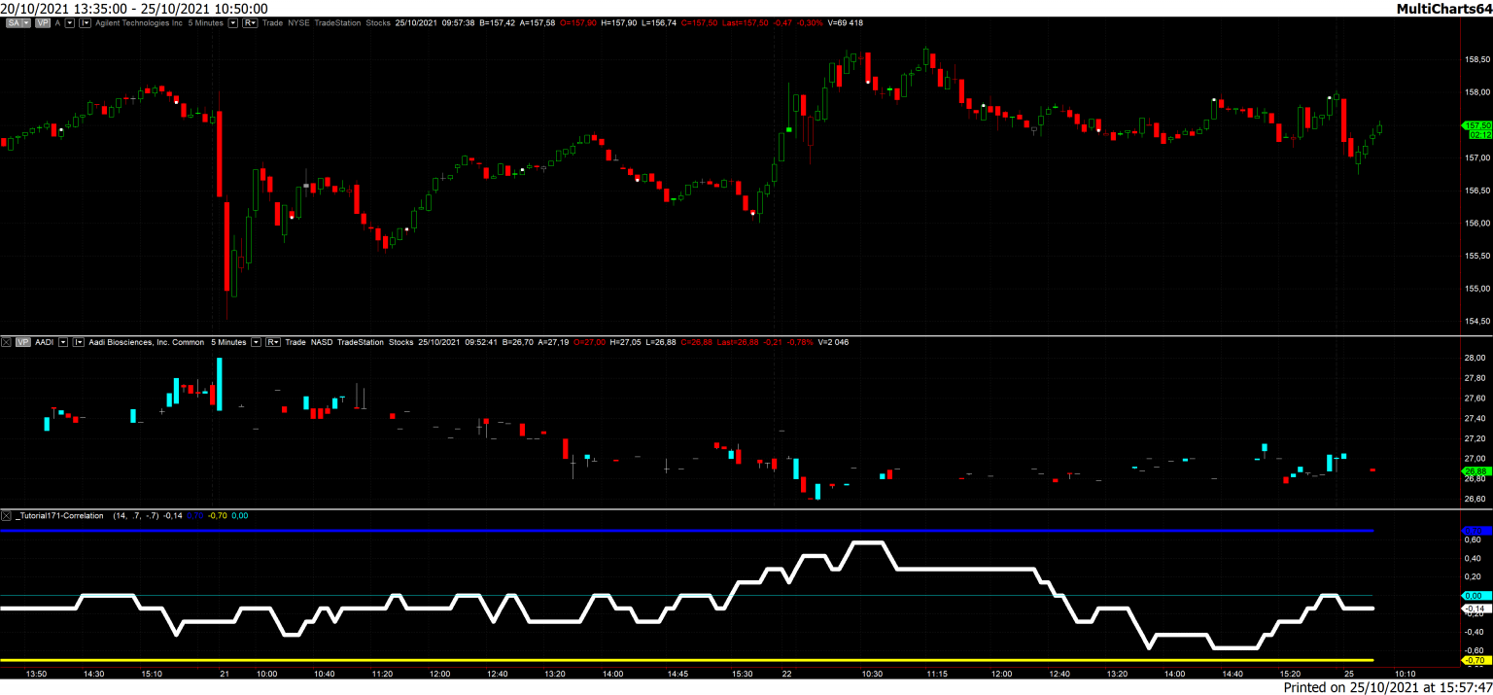Open the interval I icon for Agilent
The height and width of the screenshot is (695, 1493).
(x=86, y=23)
